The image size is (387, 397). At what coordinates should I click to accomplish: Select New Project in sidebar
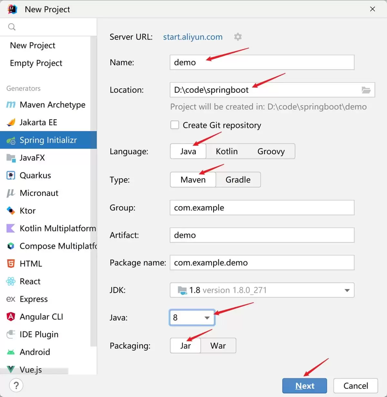(x=33, y=45)
